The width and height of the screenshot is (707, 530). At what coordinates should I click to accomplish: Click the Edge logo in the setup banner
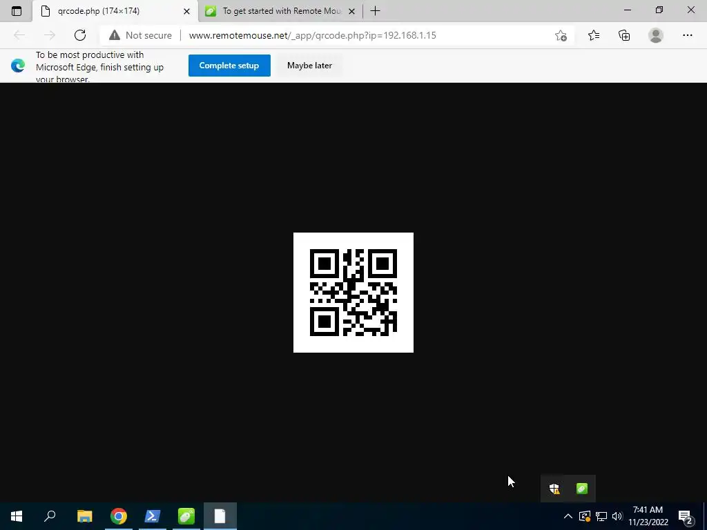click(18, 66)
